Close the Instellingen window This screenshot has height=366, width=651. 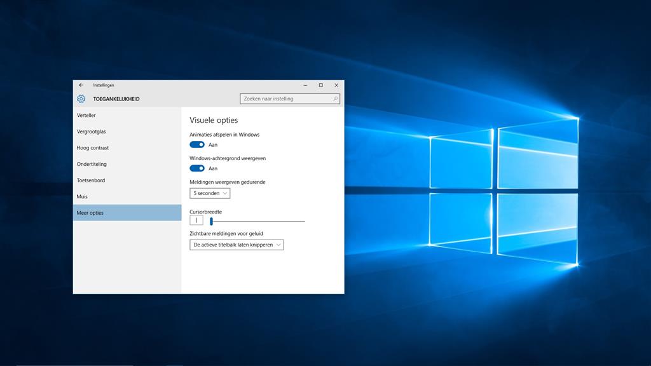click(336, 85)
